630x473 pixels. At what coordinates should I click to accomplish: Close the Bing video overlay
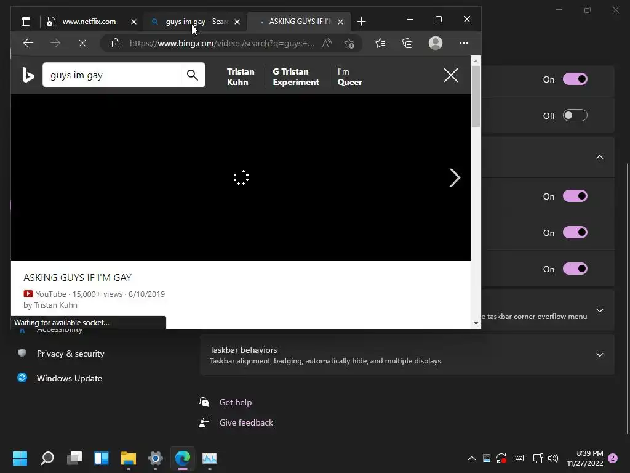pyautogui.click(x=451, y=75)
